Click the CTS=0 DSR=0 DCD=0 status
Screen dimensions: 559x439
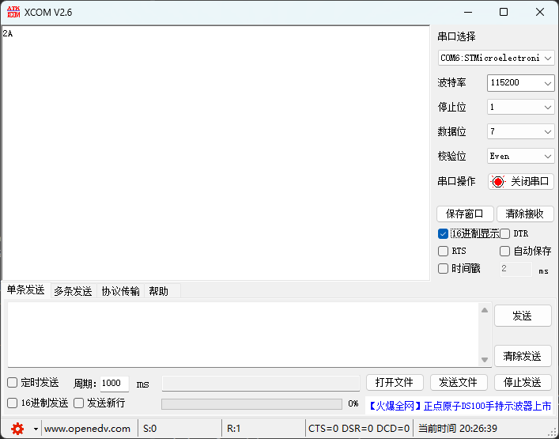tap(359, 429)
